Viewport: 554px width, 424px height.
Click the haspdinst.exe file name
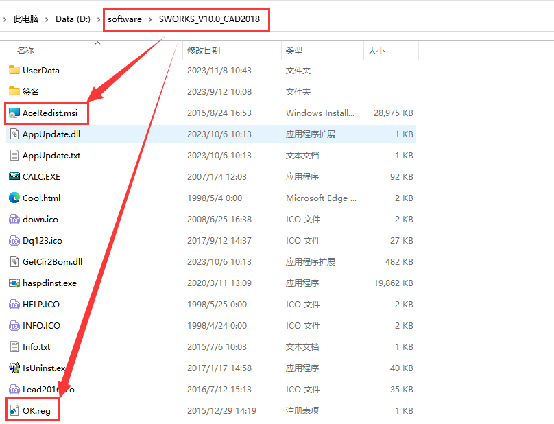49,283
